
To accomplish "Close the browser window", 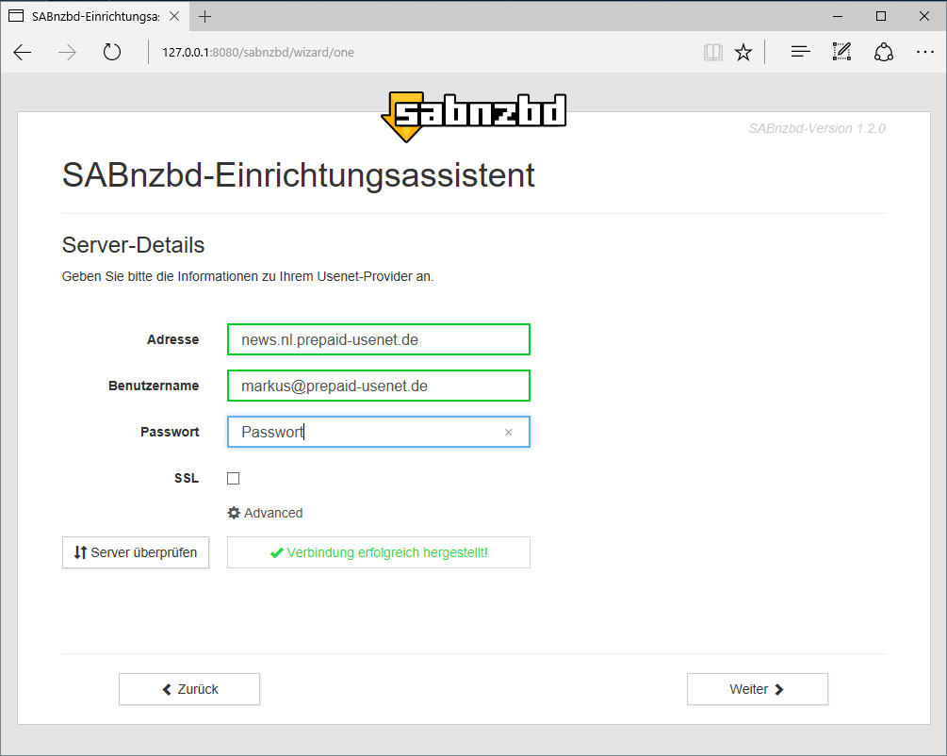I will pos(924,16).
